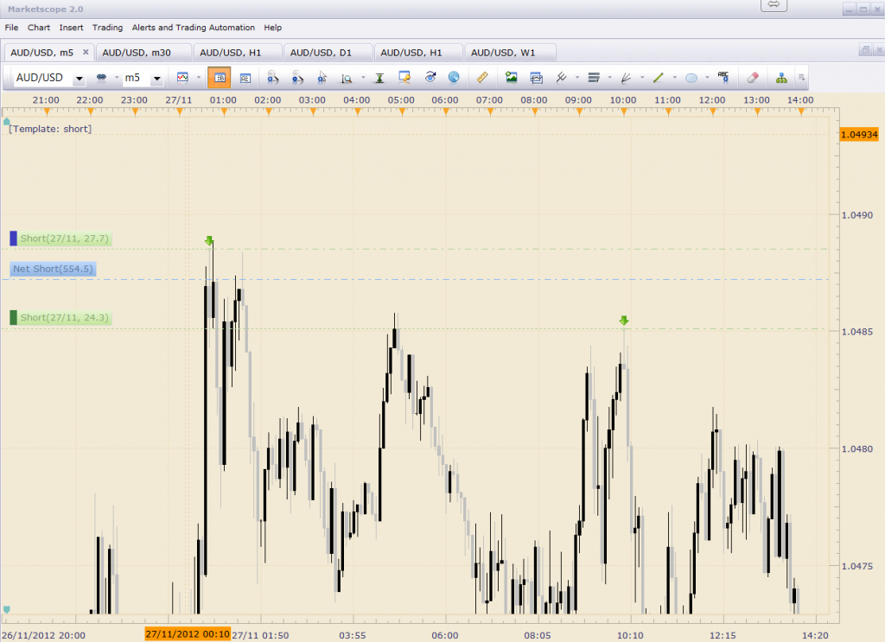Toggle the eye visibility icon in toolbar
Screen dimensions: 885x642
pyautogui.click(x=430, y=78)
